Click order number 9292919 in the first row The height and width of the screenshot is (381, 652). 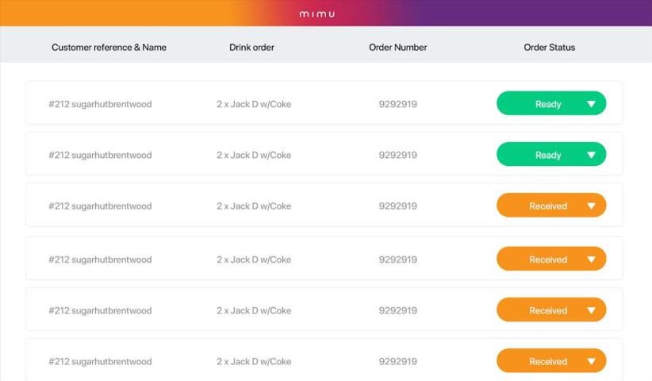(x=397, y=104)
